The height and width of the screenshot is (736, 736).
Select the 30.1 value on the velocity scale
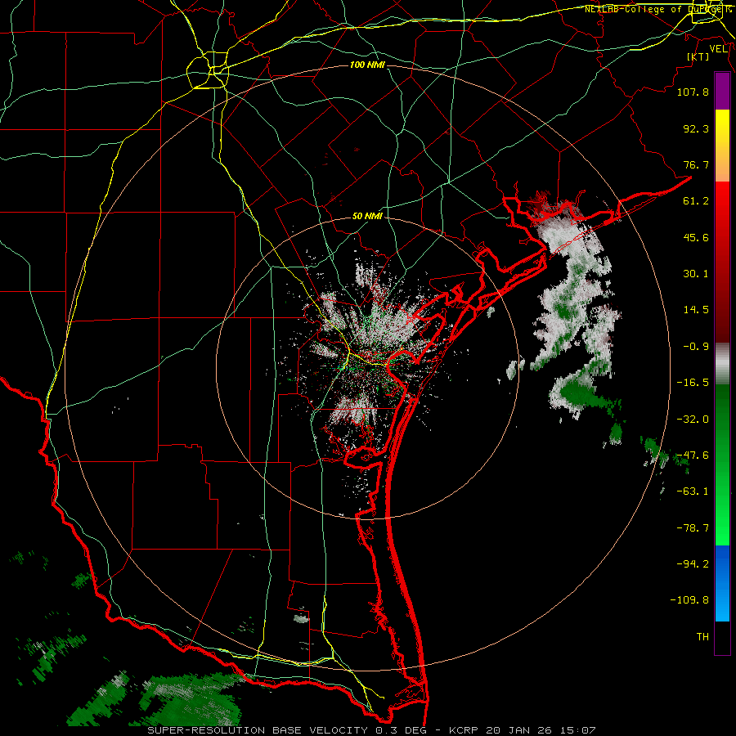tap(696, 274)
